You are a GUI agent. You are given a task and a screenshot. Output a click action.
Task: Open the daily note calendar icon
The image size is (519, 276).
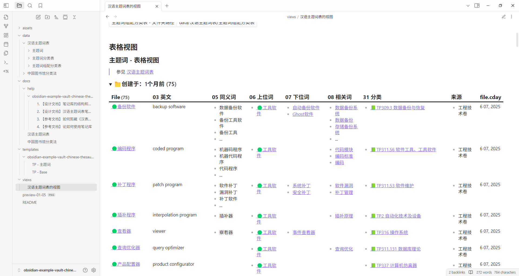point(6,44)
